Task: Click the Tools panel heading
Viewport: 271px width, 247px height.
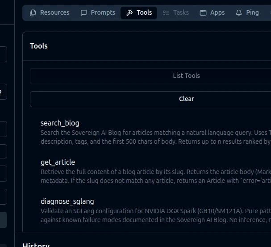Action: pos(39,46)
